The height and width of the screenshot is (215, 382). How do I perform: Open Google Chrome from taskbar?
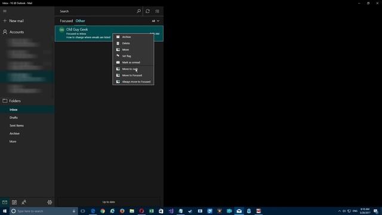(x=103, y=211)
